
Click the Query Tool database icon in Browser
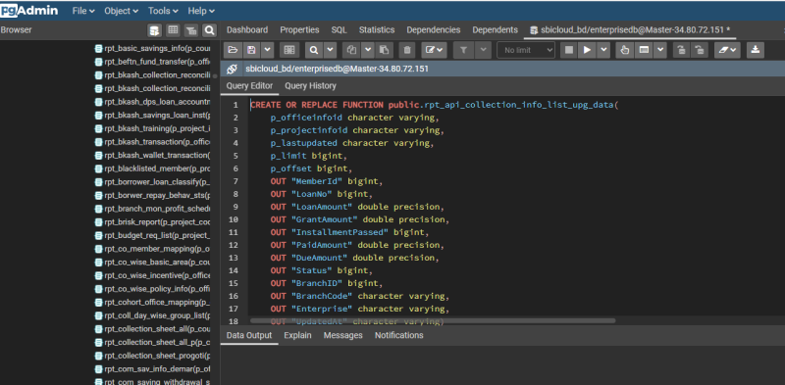tap(154, 30)
